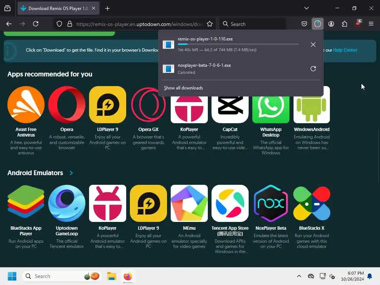This screenshot has width=380, height=285.
Task: Go back to previous page
Action: (9, 24)
